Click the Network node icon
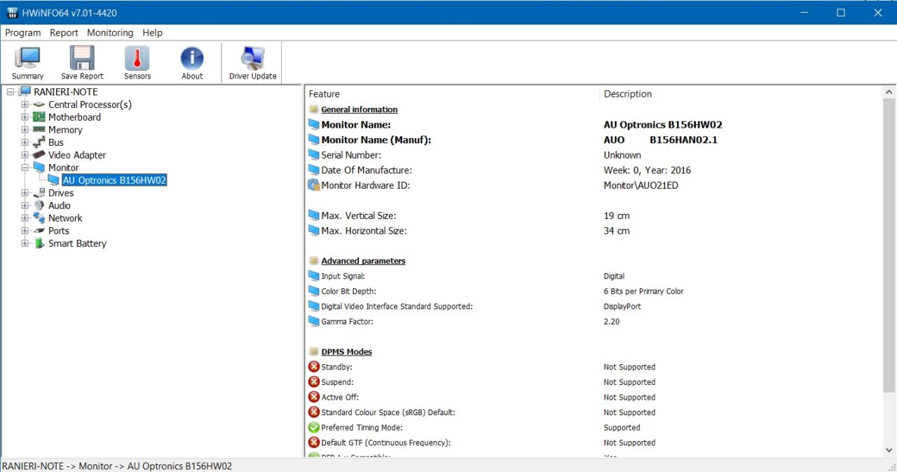The image size is (897, 472). click(x=39, y=218)
